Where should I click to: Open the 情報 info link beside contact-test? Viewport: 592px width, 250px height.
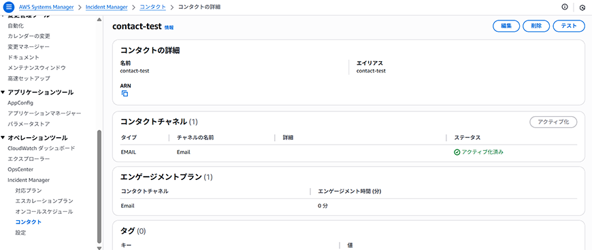coord(169,28)
